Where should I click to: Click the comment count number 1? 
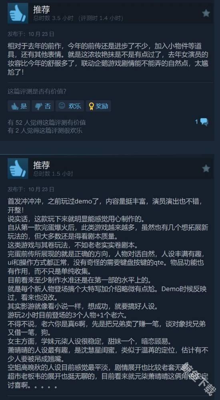[x=196, y=122]
